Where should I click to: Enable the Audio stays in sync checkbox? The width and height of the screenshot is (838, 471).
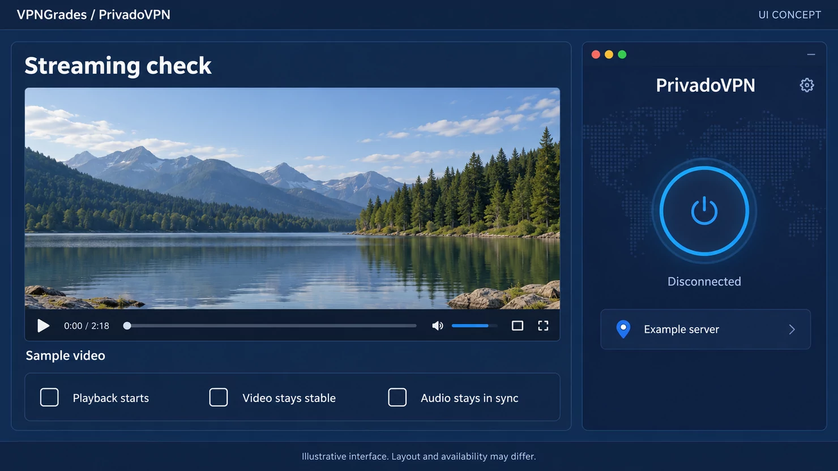[397, 397]
